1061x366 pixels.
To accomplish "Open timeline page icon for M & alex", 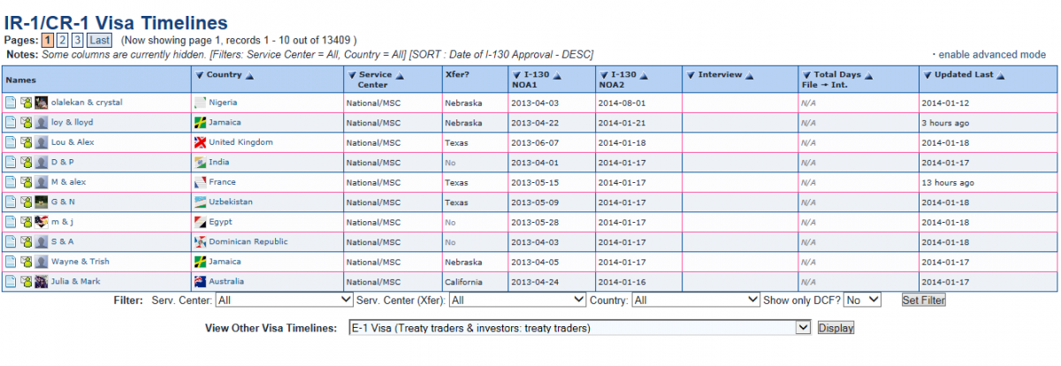I will 11,182.
